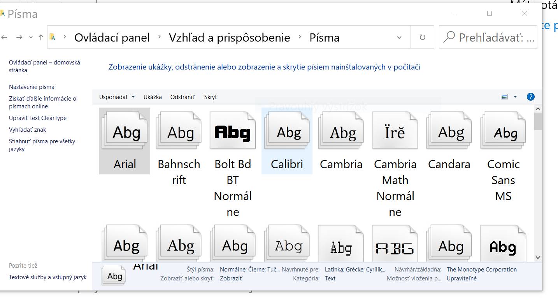Click the fonts folder icon in address bar
Viewport: 558px width, 301px height.
click(x=53, y=37)
